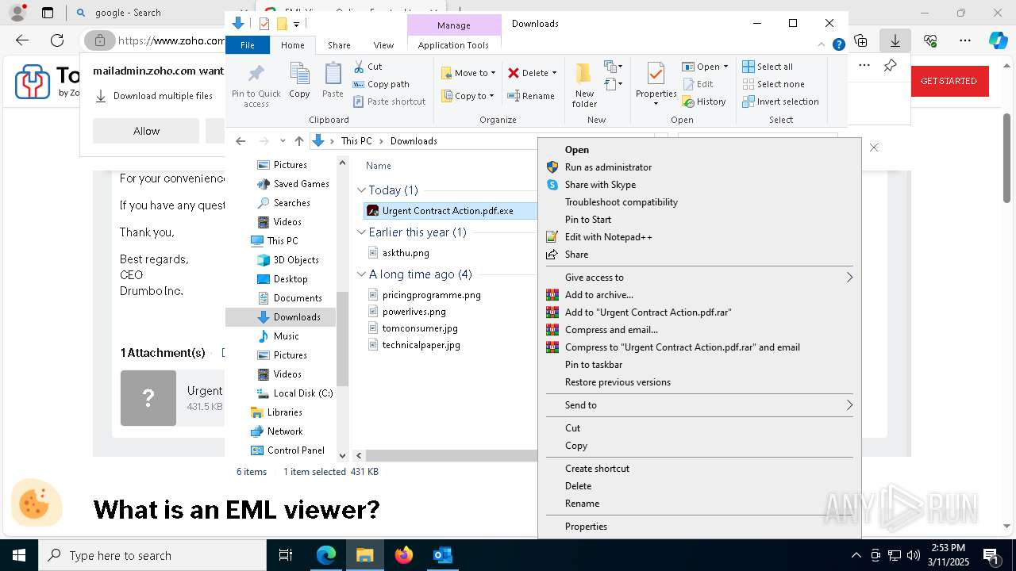Click the Task View taskbar icon

click(286, 555)
